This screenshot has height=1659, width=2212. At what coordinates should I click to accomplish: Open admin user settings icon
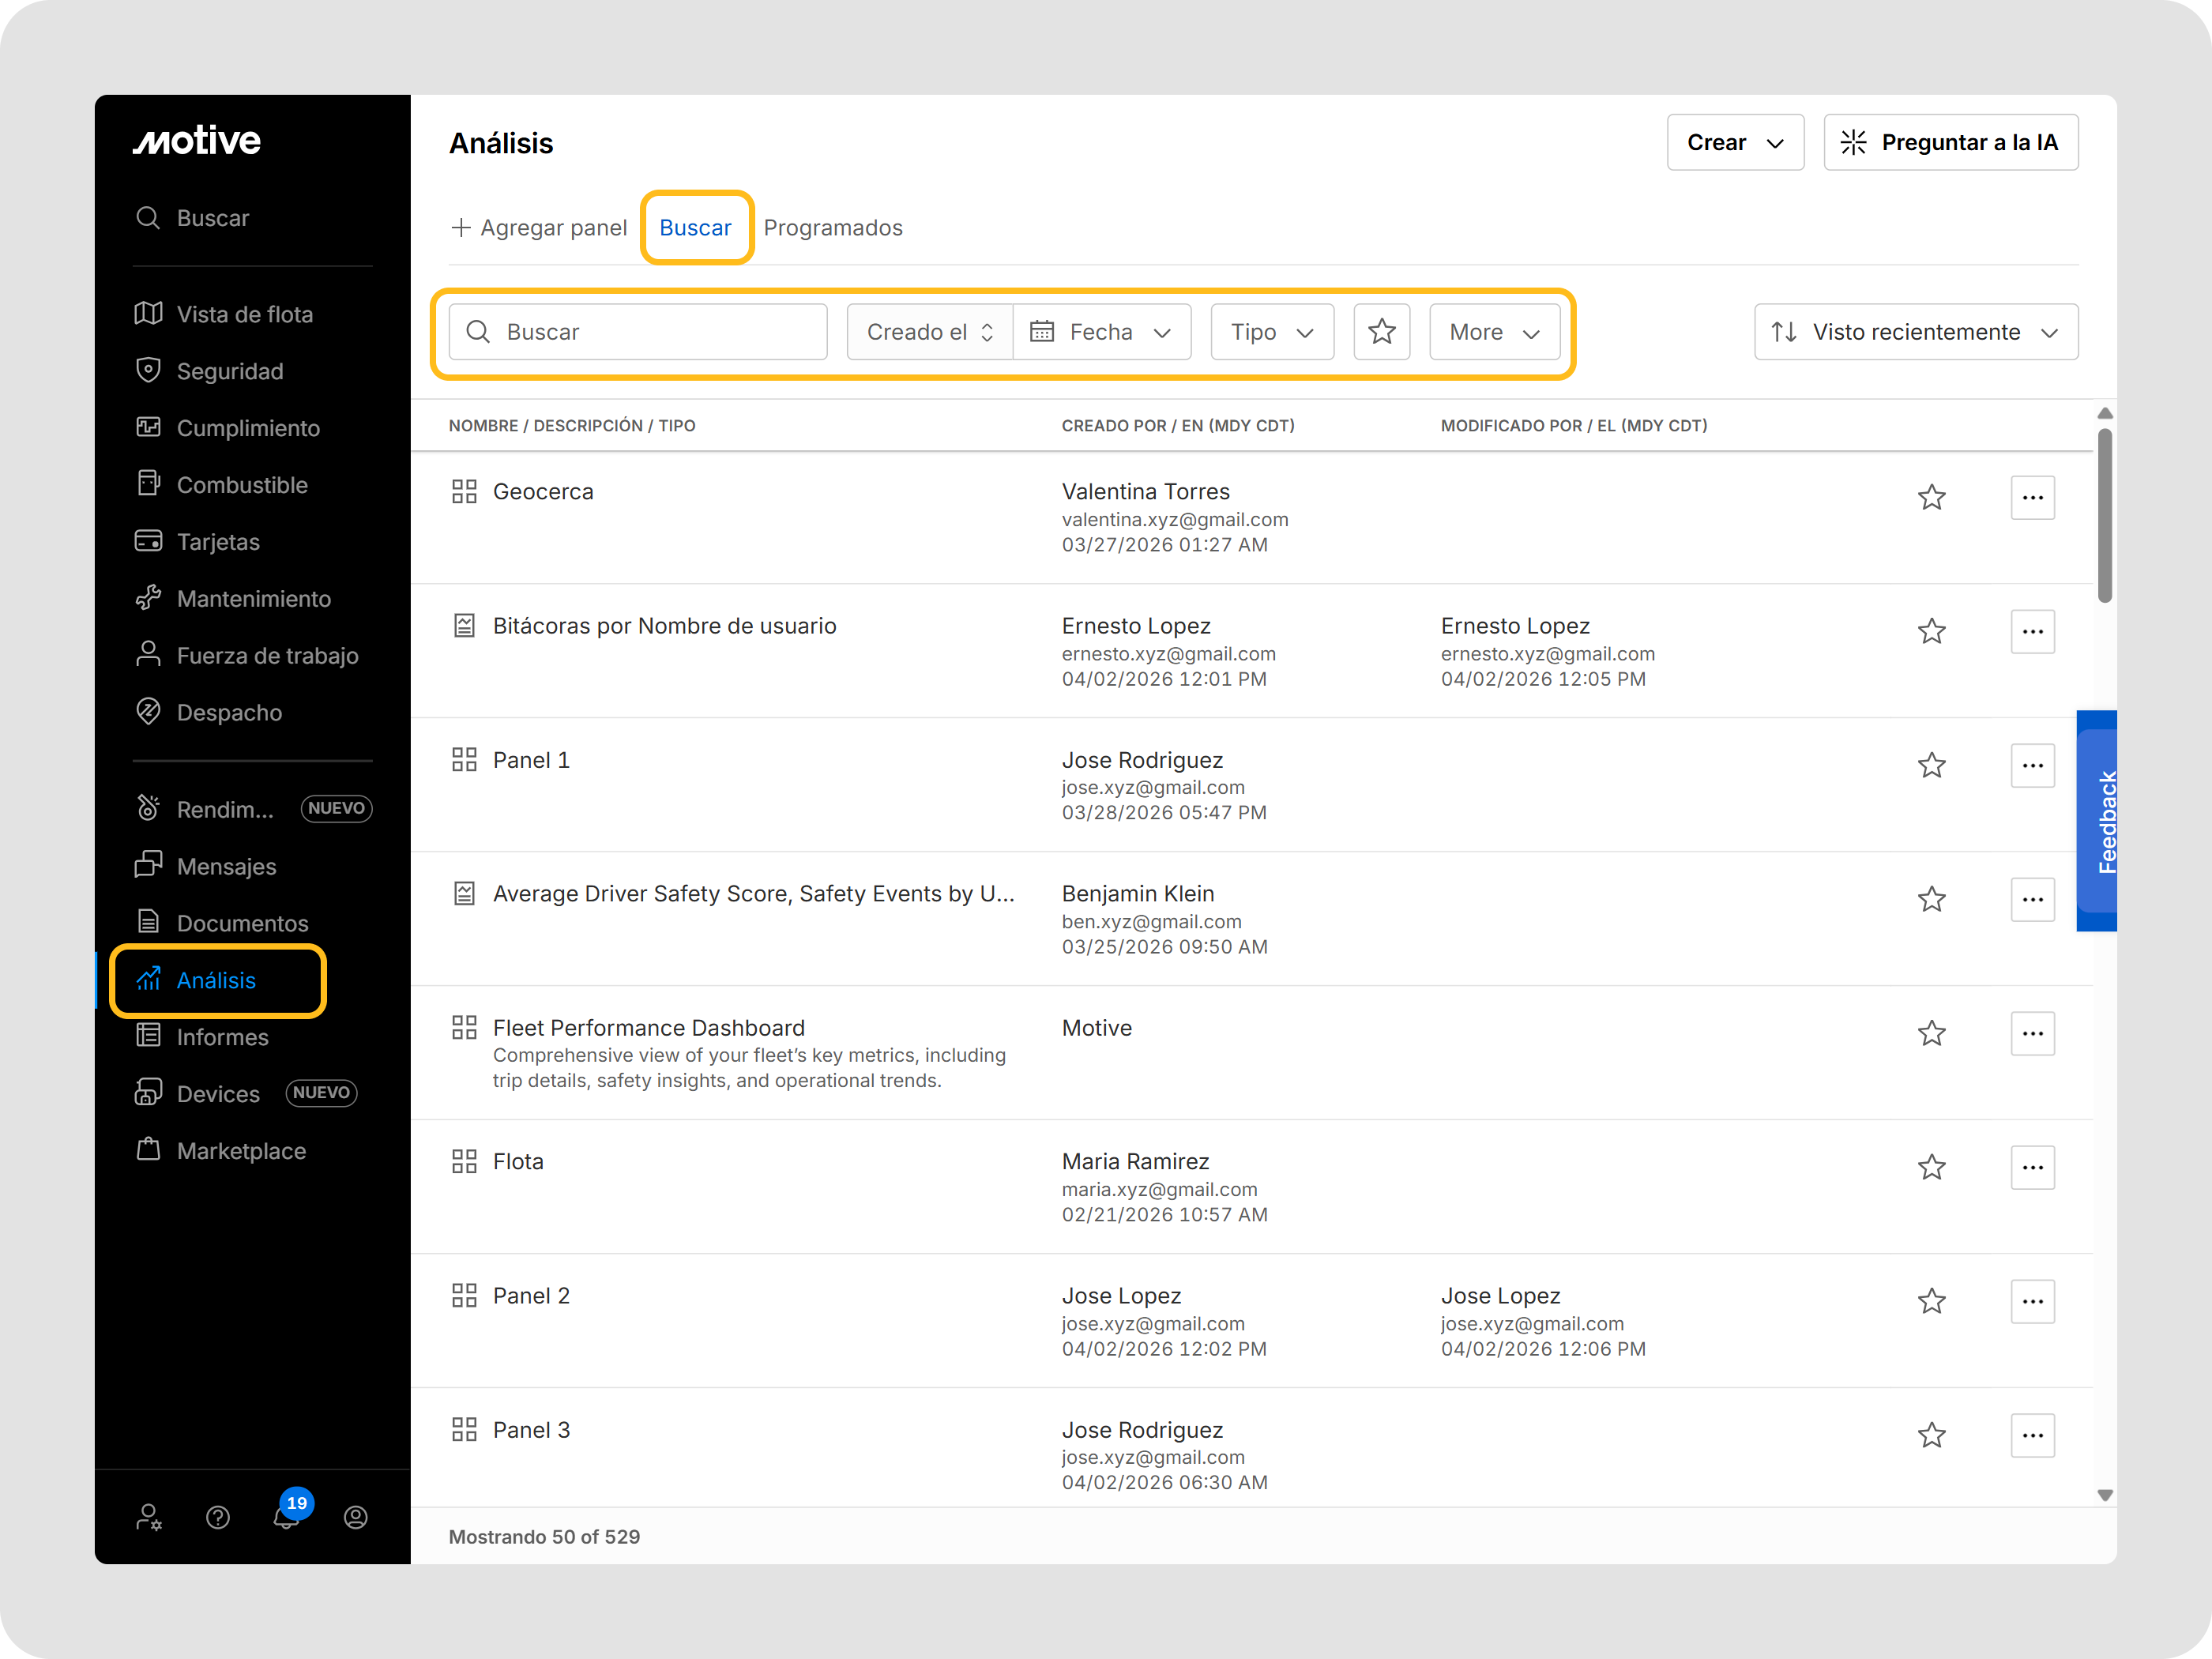pos(149,1517)
